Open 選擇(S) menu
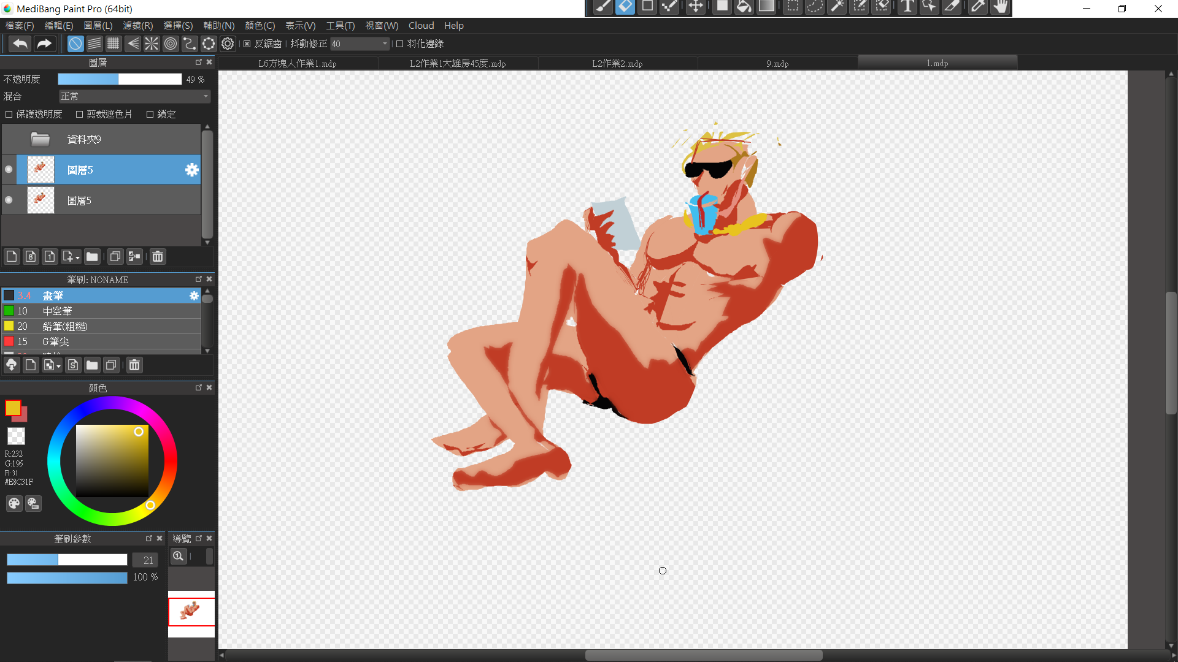Viewport: 1178px width, 662px height. (178, 25)
